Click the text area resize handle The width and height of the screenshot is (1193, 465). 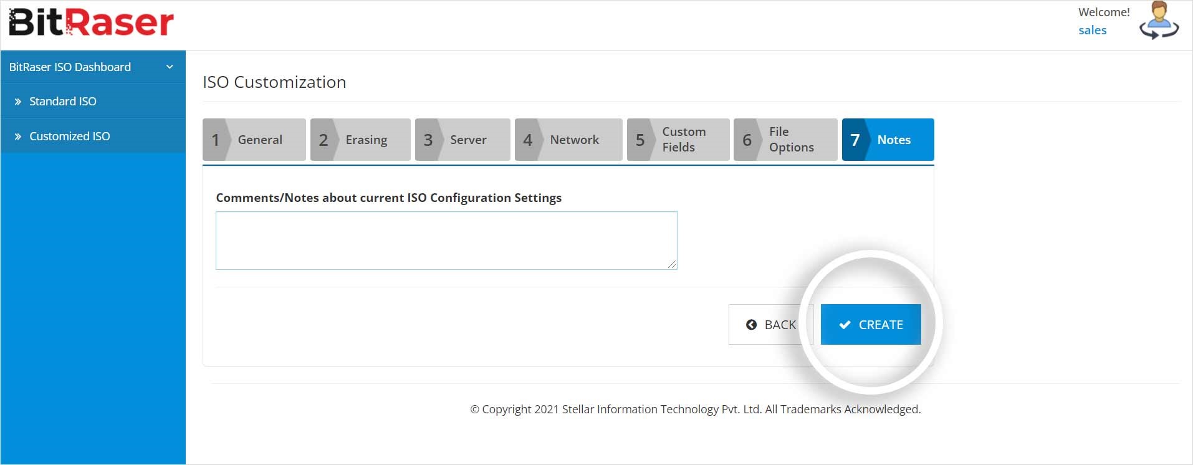coord(672,264)
